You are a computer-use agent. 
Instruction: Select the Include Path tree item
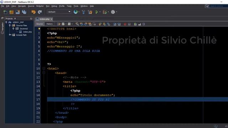click(21, 35)
